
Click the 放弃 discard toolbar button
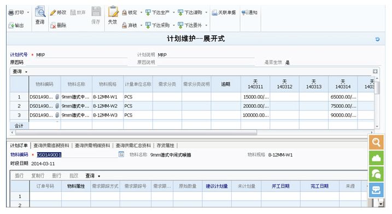tap(78, 13)
